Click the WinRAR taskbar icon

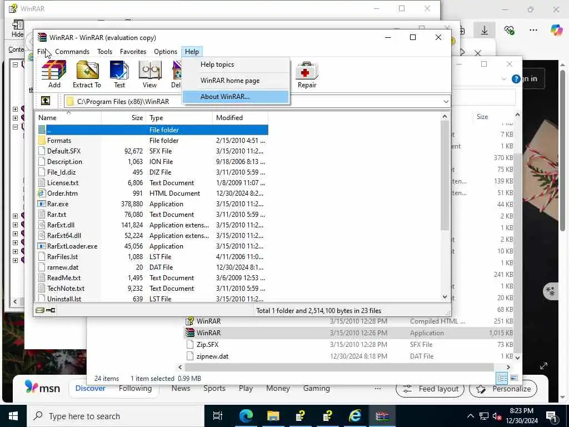coord(382,416)
